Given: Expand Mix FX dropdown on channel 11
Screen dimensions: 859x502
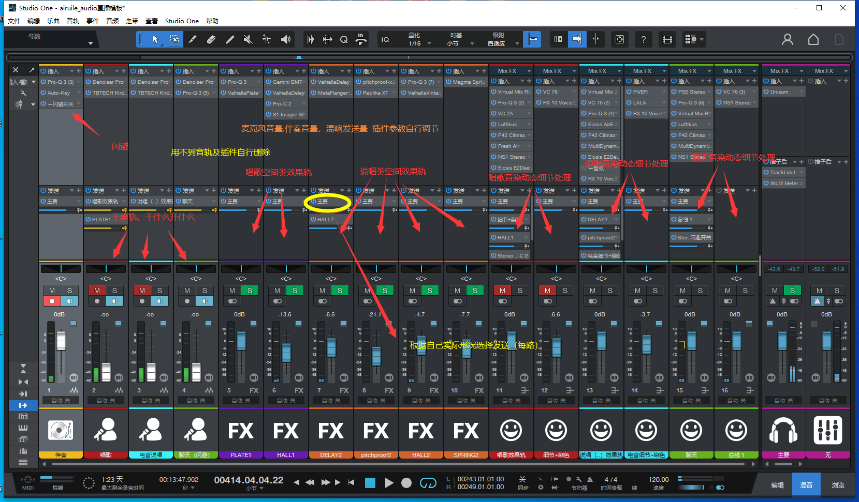Looking at the screenshot, I should click(x=529, y=71).
